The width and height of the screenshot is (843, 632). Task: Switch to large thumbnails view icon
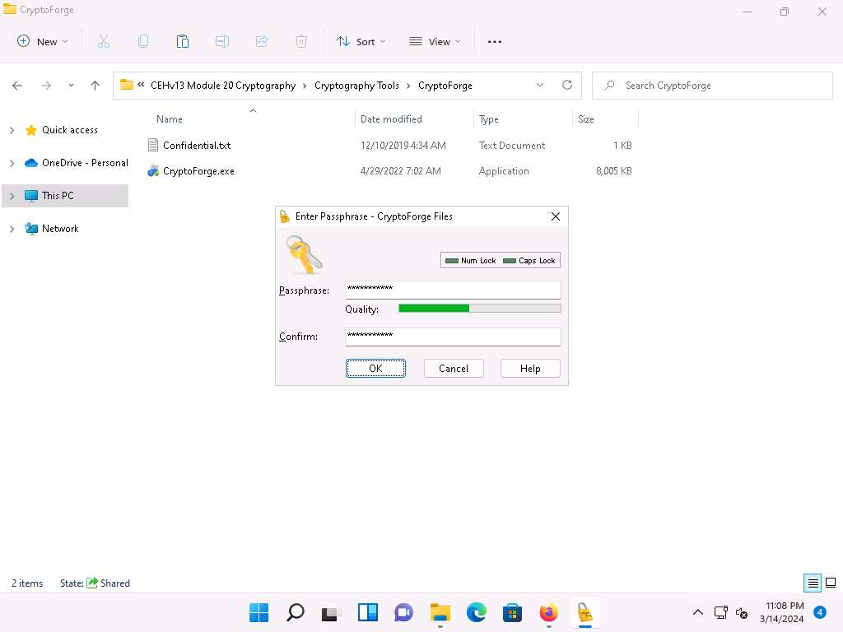coord(831,583)
